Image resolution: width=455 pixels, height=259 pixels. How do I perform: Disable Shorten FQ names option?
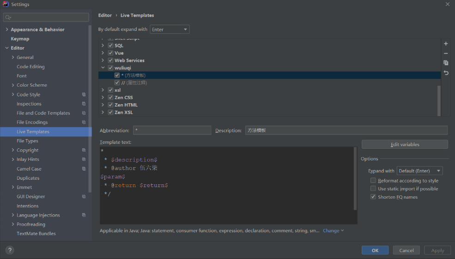373,197
